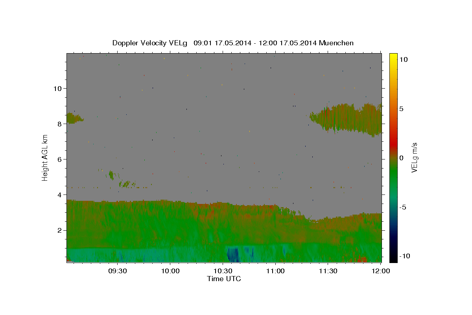Viewport: 472px width, 315px height.
Task: Click the colorbar label 5
Action: 402,109
